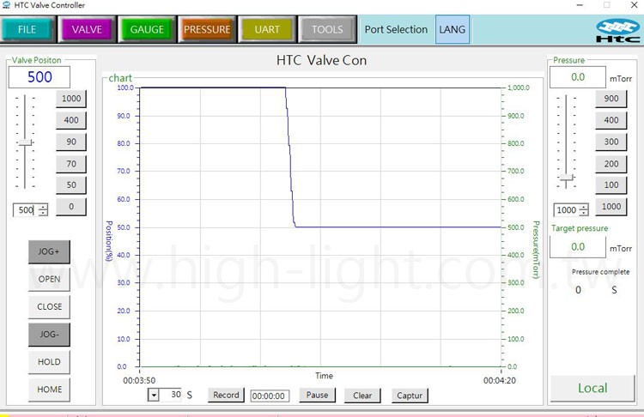Click the pressure slider handle
Screen dimensions: 644x417
tap(567, 178)
